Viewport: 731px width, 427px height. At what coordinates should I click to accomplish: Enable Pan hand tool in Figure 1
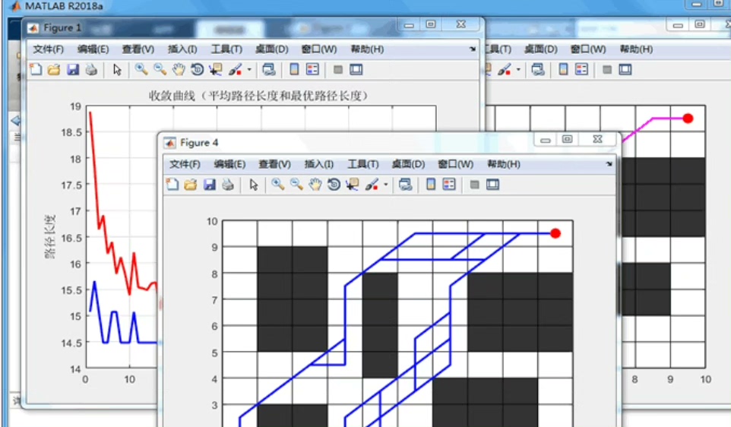tap(179, 69)
